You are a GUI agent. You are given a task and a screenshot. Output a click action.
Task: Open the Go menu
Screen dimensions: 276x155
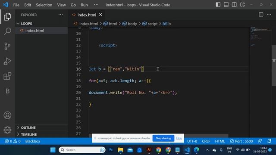pos(73,5)
